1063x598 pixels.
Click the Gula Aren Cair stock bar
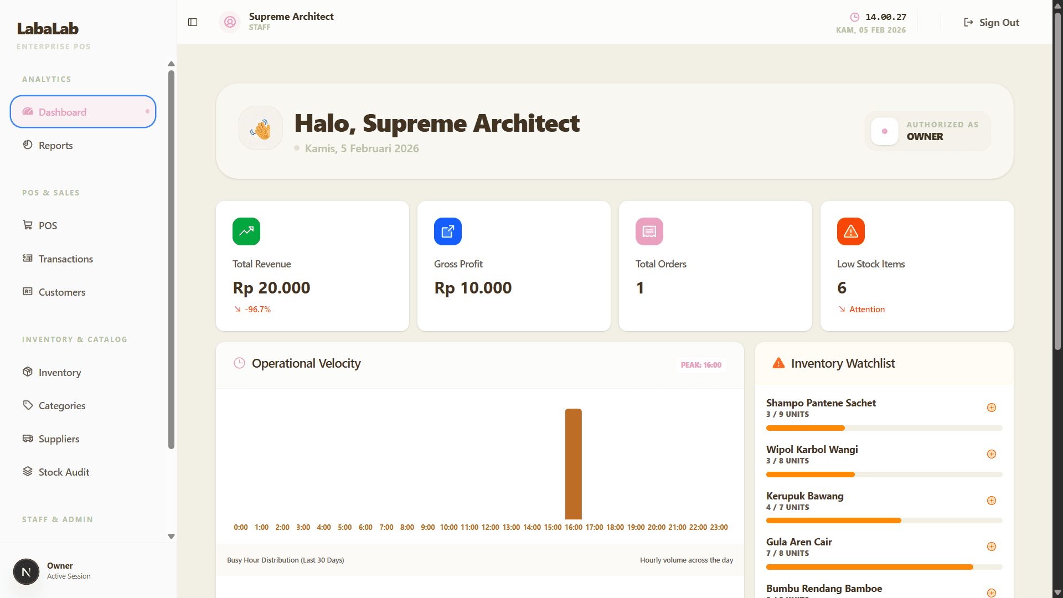click(884, 567)
